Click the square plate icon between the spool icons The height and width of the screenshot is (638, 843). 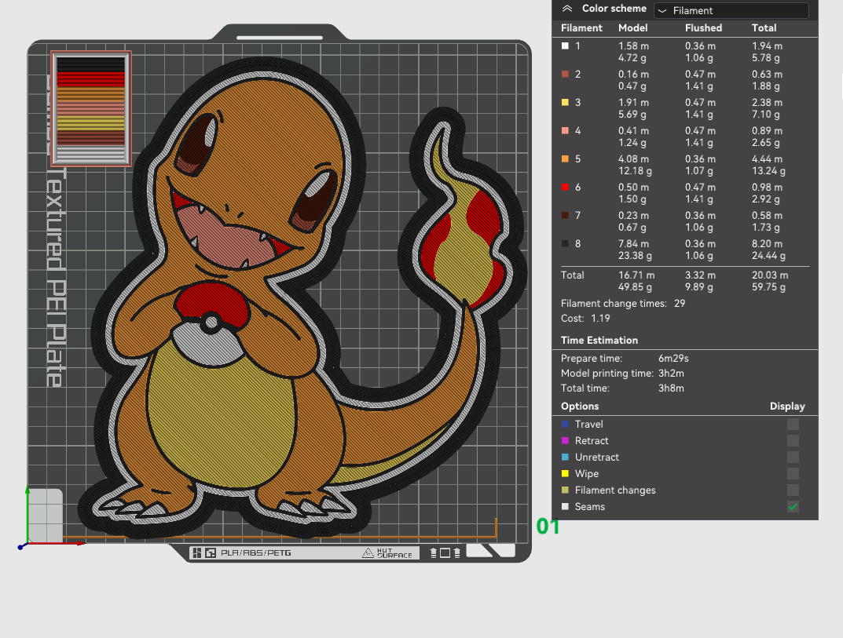pyautogui.click(x=445, y=552)
